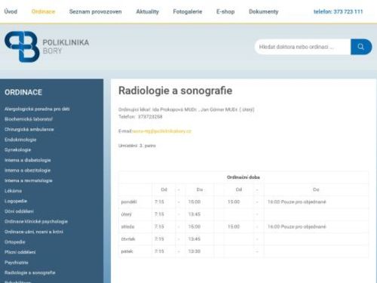This screenshot has width=377, height=283.
Task: Open Interna a diabetologie link
Action: point(28,160)
